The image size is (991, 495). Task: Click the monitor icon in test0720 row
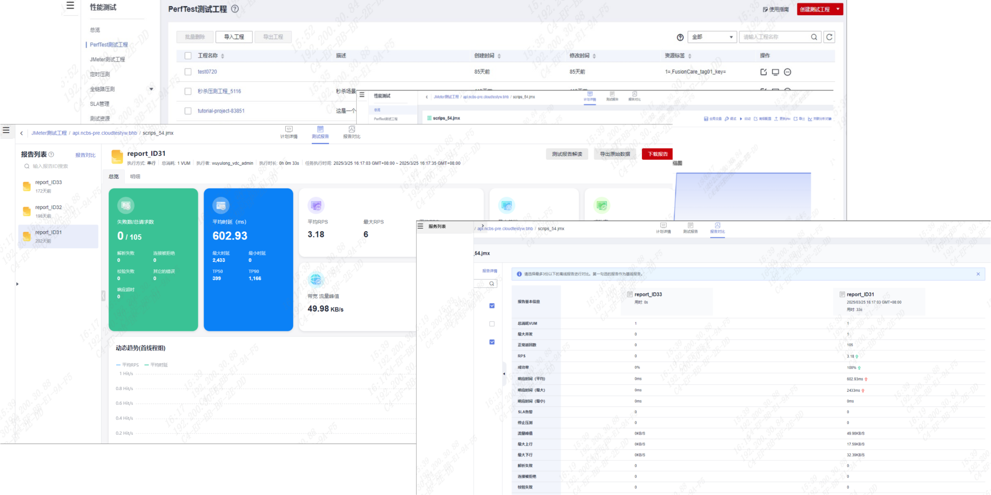(x=775, y=72)
